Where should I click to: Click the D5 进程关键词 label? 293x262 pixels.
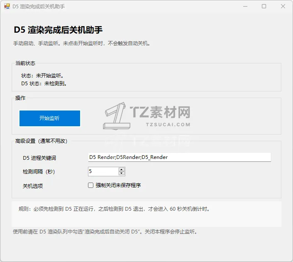tap(39, 158)
